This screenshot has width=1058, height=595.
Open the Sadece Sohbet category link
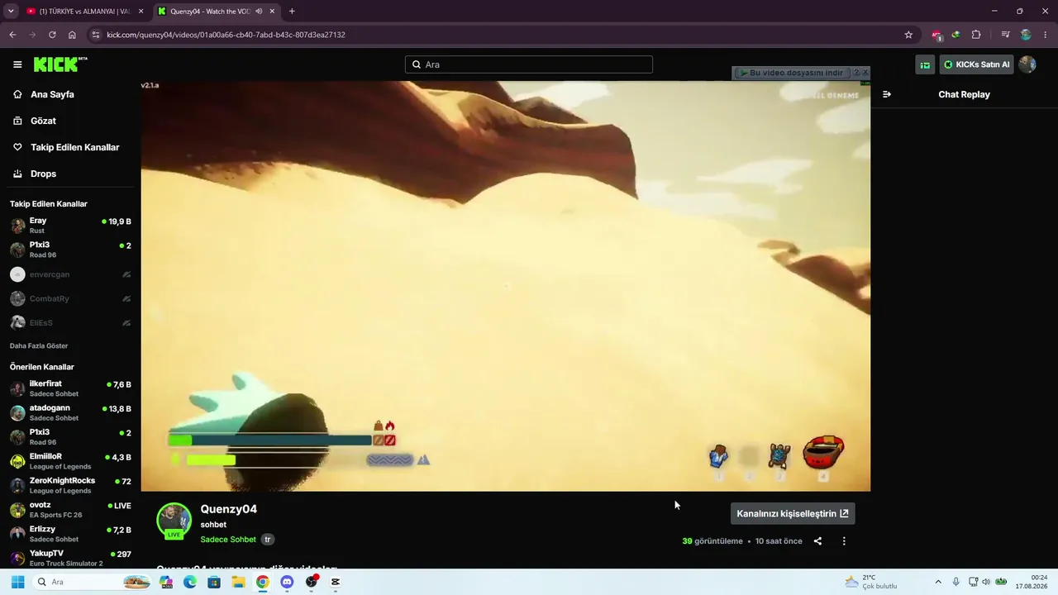(x=228, y=540)
